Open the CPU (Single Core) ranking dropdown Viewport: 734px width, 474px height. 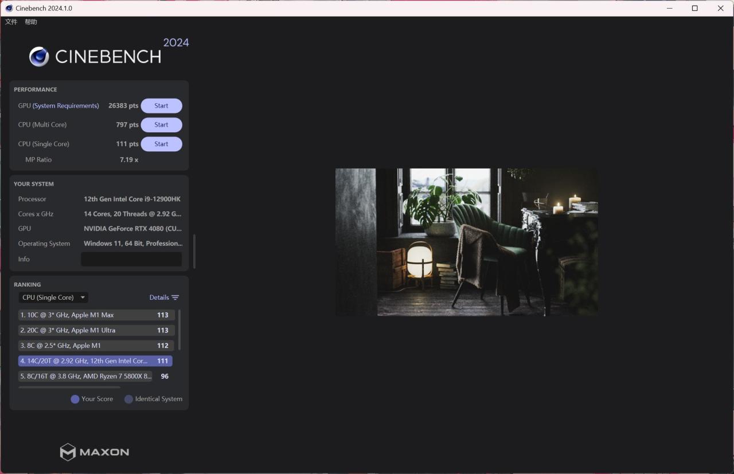(53, 297)
